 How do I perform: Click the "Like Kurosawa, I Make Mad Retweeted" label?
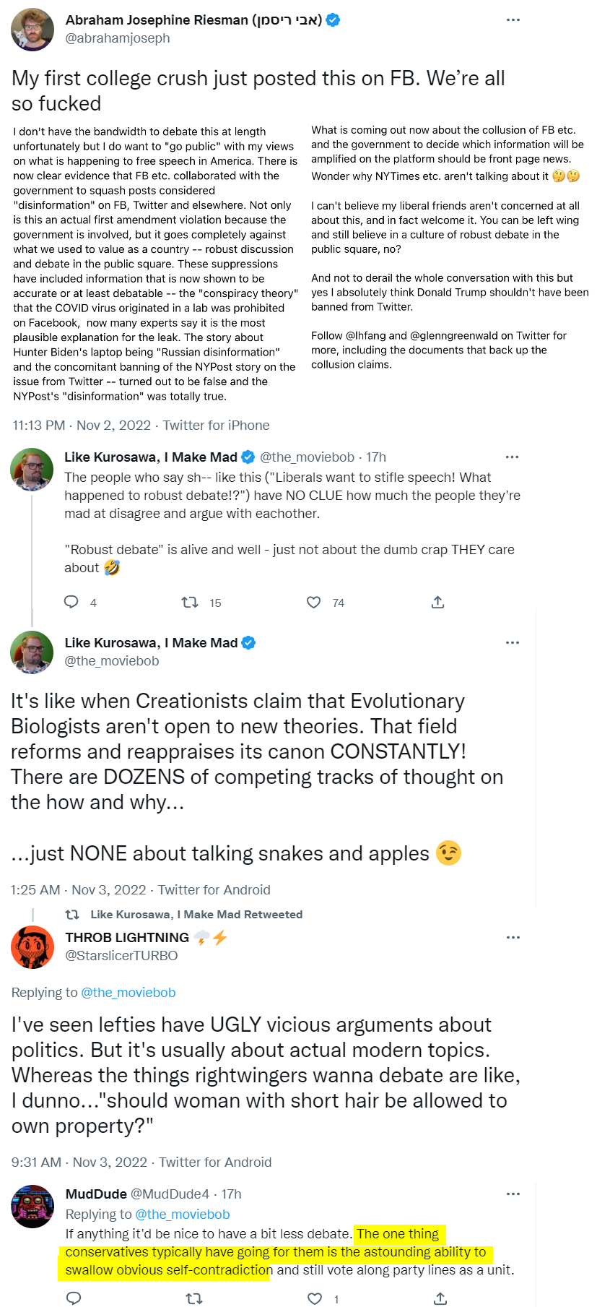point(196,914)
